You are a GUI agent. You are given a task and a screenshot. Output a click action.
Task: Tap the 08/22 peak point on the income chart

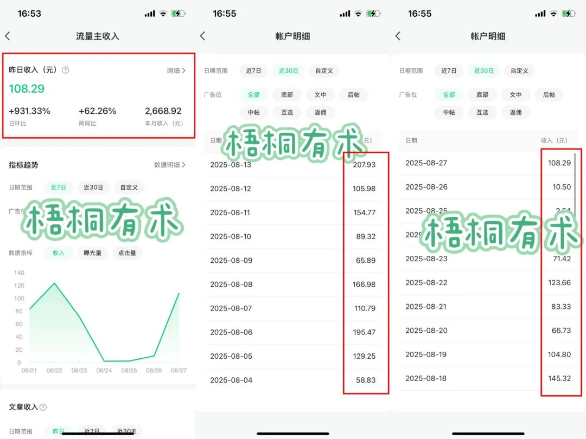54,283
